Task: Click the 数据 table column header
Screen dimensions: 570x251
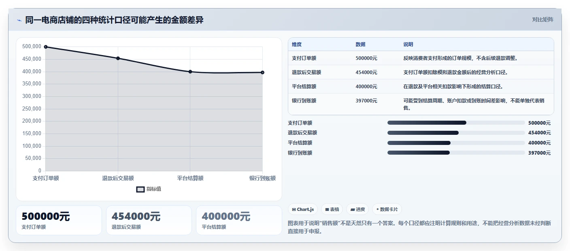Action: tap(360, 45)
